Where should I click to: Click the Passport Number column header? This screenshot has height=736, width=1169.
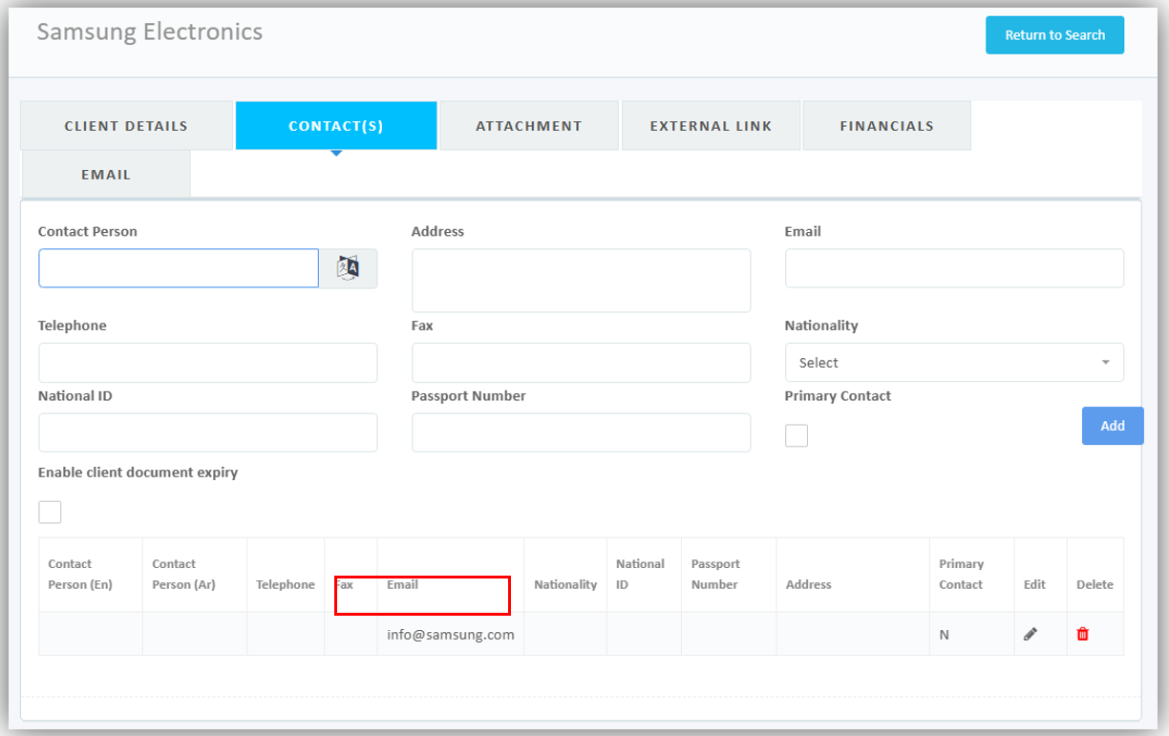729,575
